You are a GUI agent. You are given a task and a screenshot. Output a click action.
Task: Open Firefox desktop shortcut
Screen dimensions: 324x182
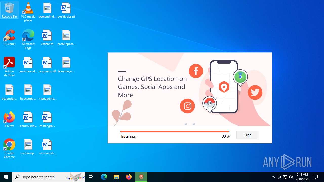(x=9, y=120)
